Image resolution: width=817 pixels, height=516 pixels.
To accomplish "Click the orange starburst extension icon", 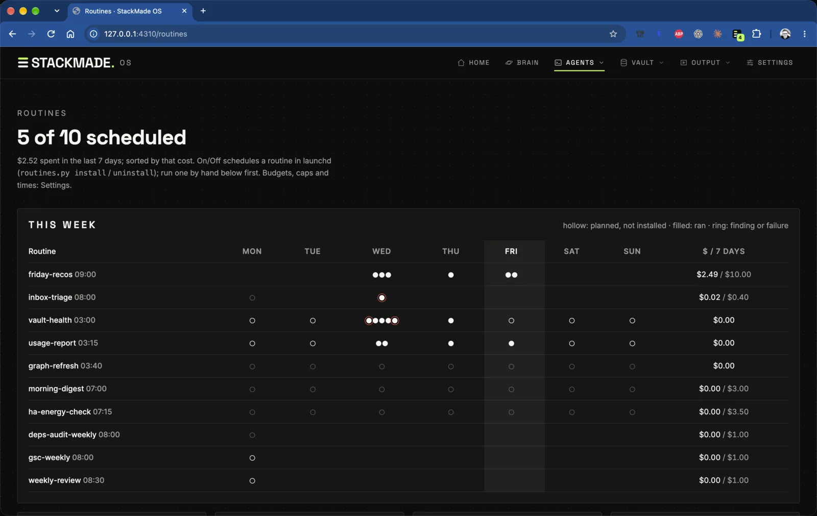I will click(x=717, y=34).
